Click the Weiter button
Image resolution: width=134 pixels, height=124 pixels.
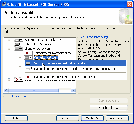92,118
